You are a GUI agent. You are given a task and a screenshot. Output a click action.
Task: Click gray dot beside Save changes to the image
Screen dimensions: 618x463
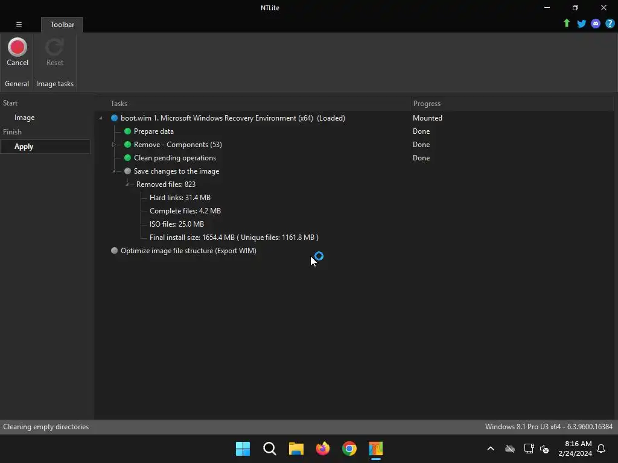(127, 171)
